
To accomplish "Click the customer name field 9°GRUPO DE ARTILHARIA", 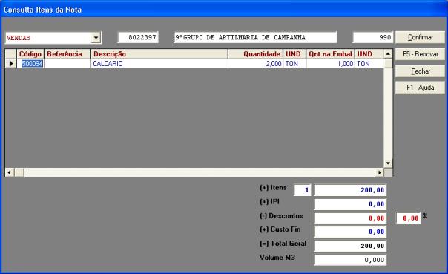I will click(255, 37).
